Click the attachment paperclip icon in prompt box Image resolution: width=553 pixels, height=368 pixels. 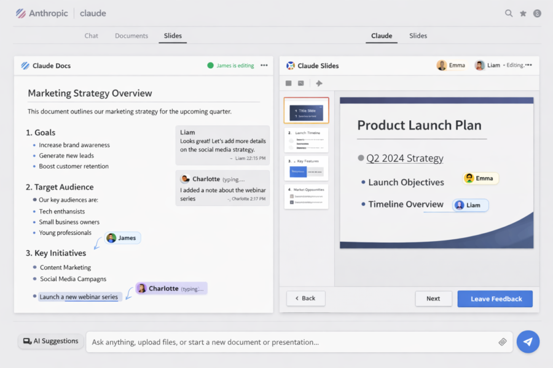(502, 342)
